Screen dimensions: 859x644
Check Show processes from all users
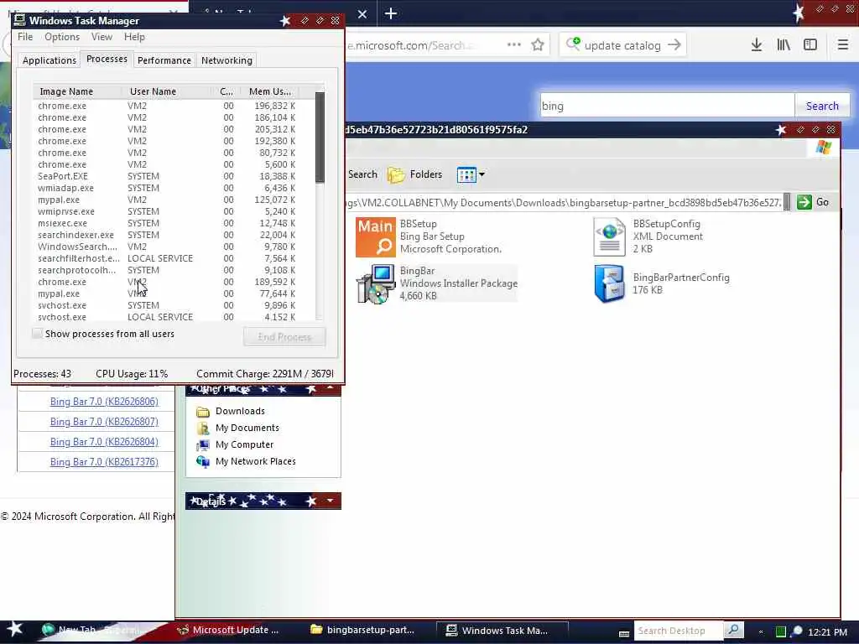[x=37, y=334]
